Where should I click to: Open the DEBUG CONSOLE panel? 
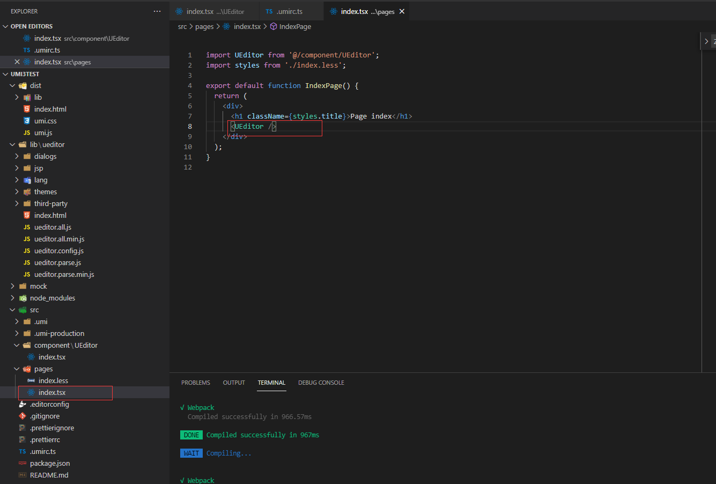(x=321, y=383)
